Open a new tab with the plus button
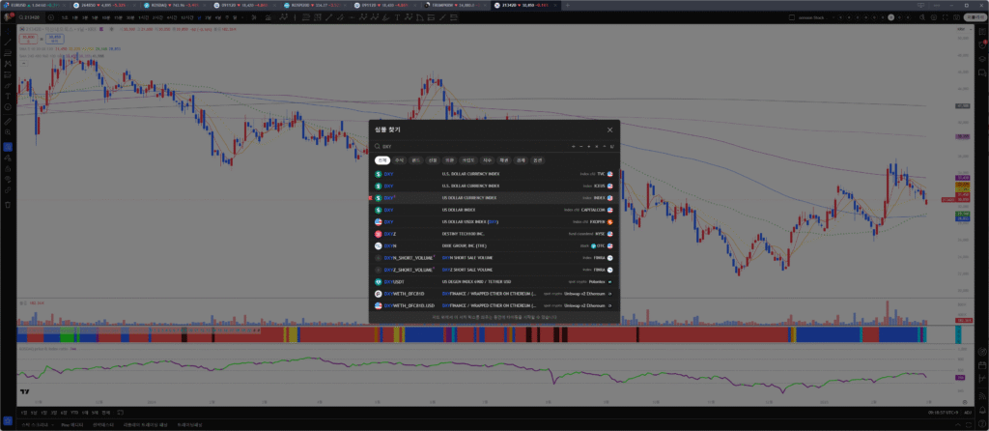This screenshot has height=431, width=989. [567, 5]
